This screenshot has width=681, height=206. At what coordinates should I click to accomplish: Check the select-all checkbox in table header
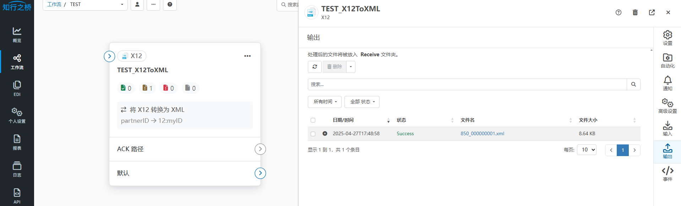point(313,120)
